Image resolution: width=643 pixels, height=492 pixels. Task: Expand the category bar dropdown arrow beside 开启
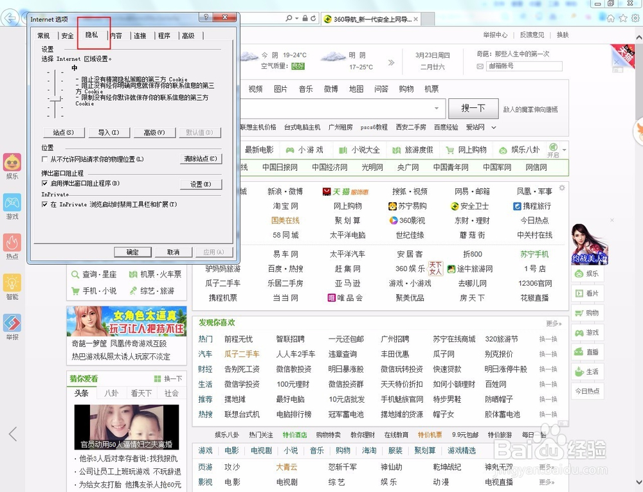[x=565, y=150]
